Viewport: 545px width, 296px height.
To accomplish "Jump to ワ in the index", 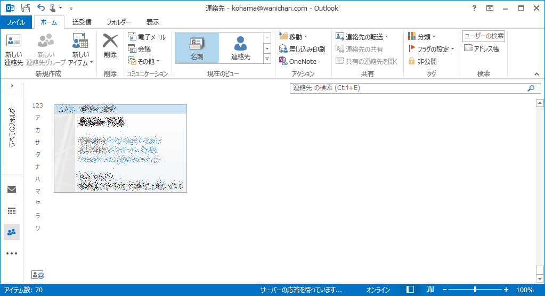I will pyautogui.click(x=37, y=228).
